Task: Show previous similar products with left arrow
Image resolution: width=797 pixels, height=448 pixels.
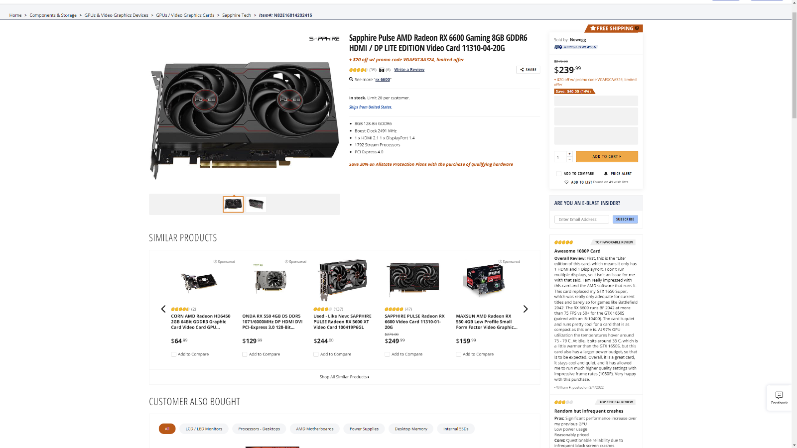Action: pos(163,309)
